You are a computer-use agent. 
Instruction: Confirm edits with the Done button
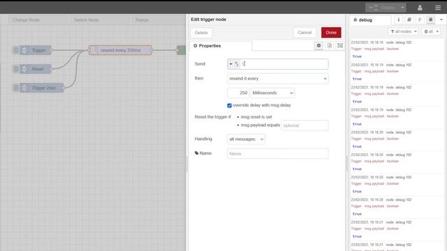(x=331, y=33)
